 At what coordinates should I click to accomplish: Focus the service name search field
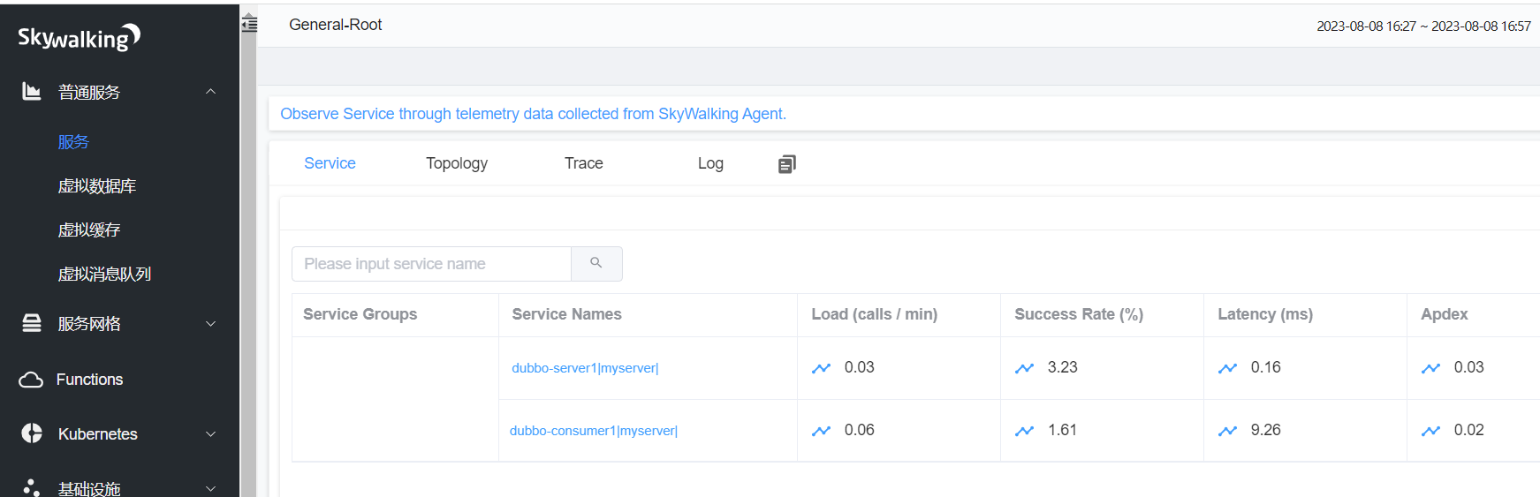click(x=431, y=264)
